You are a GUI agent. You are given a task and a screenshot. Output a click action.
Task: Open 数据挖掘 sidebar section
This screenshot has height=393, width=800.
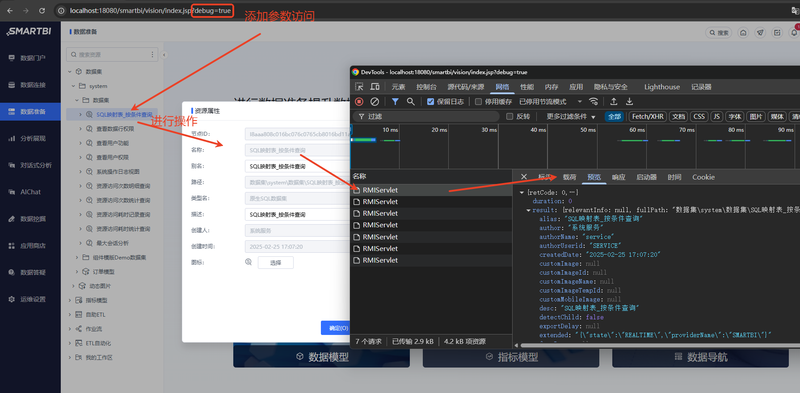[x=30, y=219]
